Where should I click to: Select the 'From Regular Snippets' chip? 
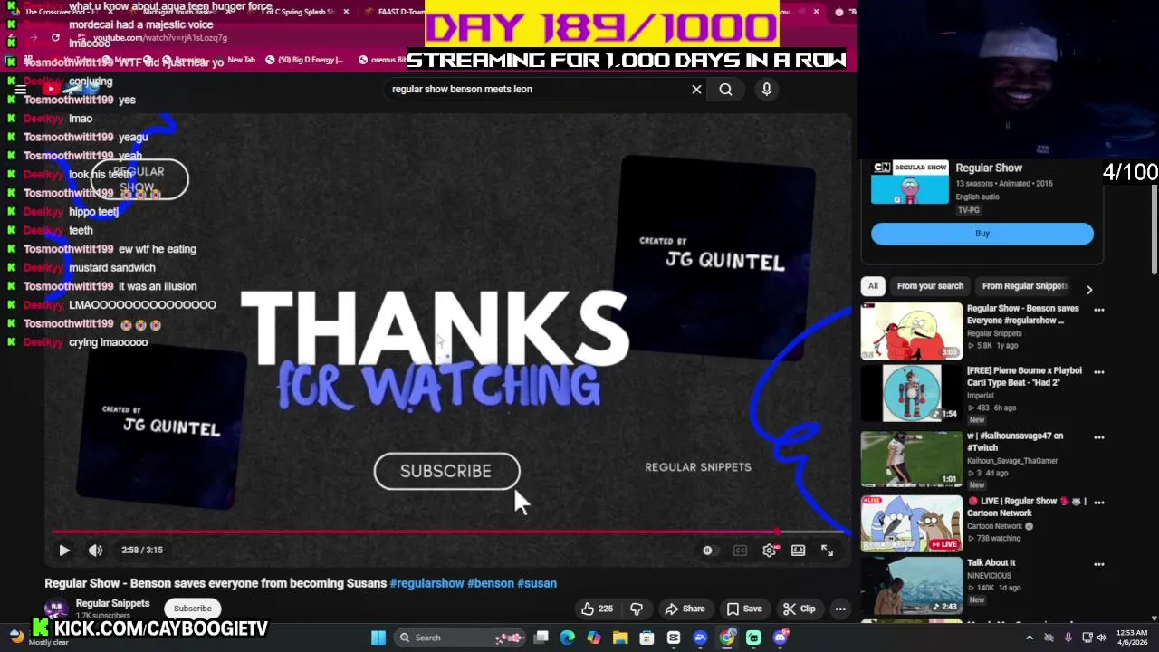click(x=1025, y=286)
